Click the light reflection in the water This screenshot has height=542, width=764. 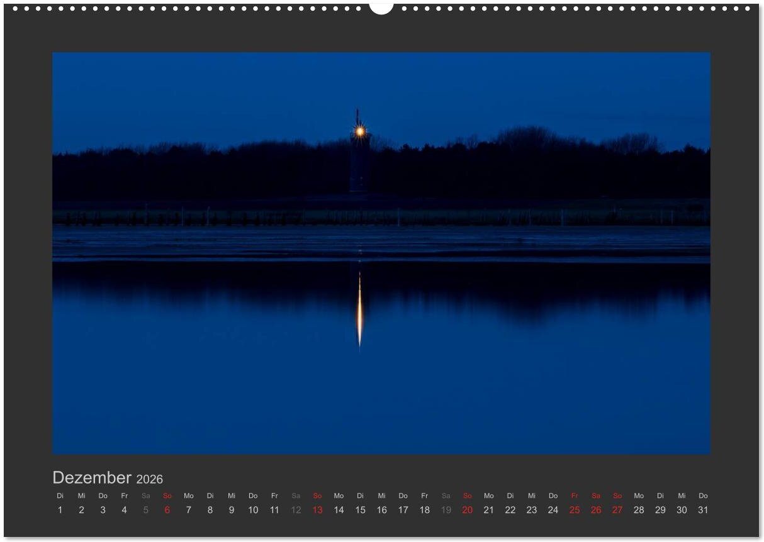click(360, 311)
